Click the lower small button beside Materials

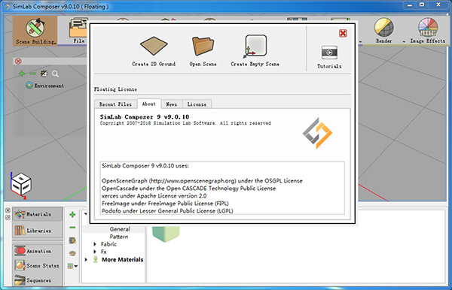[8, 218]
